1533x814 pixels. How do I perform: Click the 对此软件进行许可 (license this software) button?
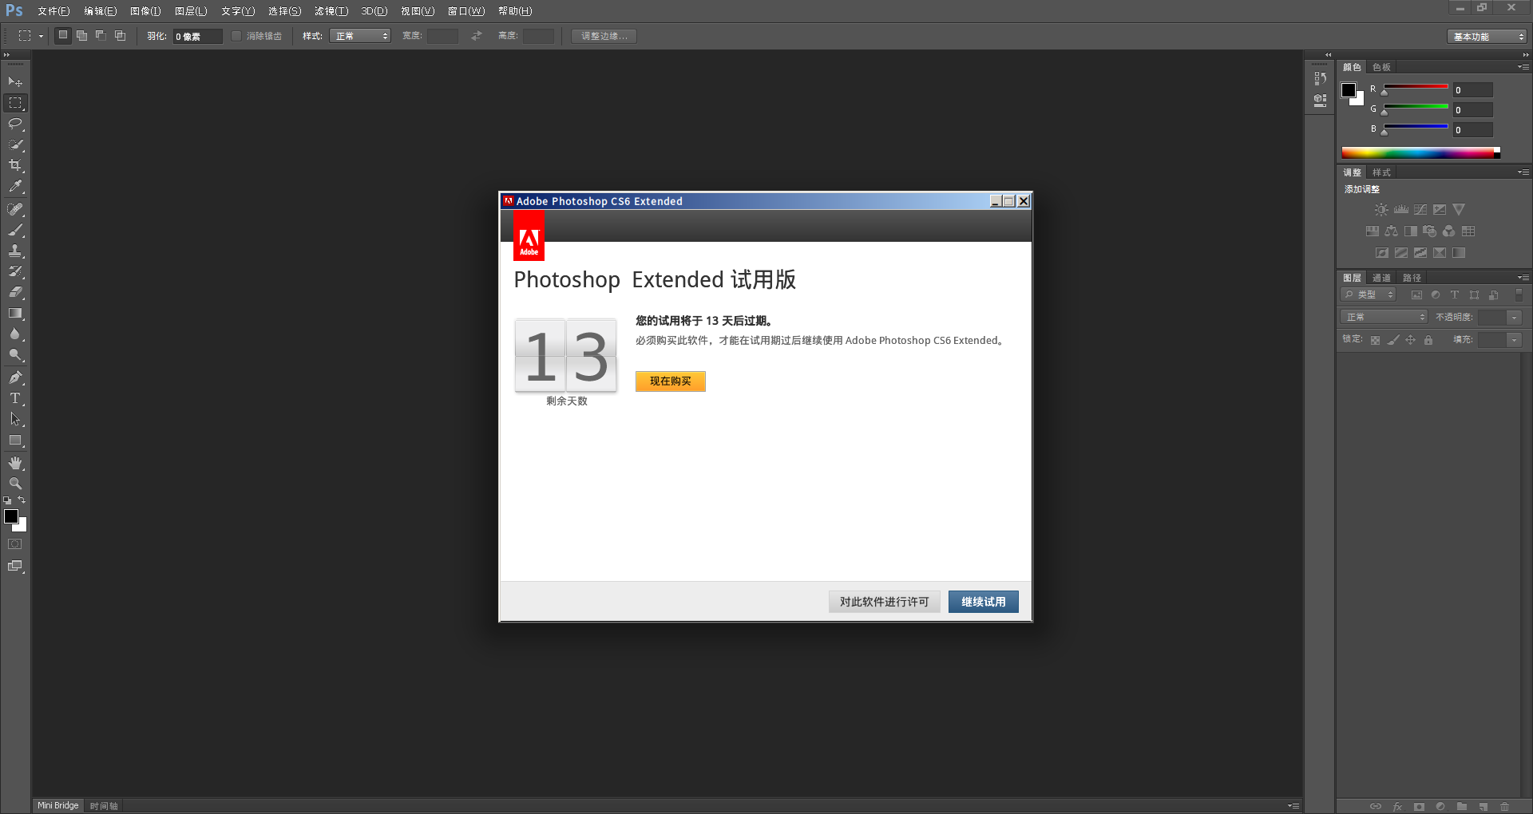[884, 602]
